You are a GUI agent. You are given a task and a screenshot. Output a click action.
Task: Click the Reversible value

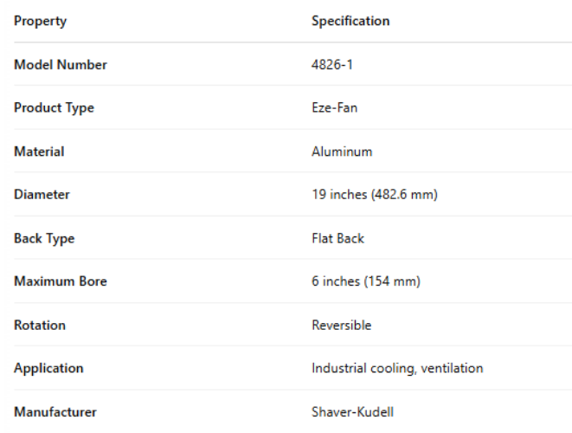pyautogui.click(x=341, y=326)
